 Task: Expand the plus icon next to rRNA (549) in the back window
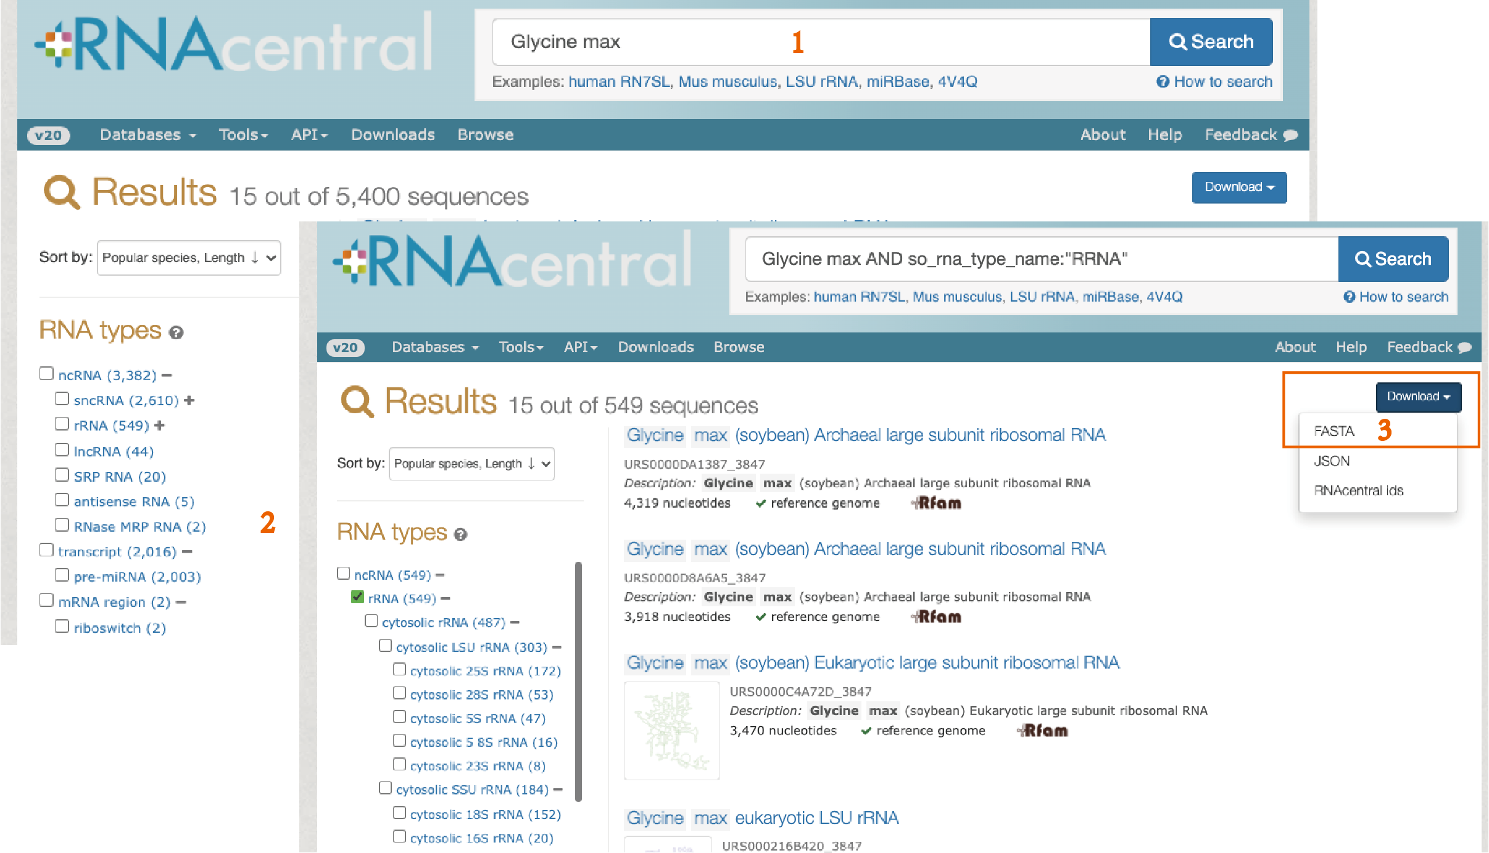click(160, 426)
